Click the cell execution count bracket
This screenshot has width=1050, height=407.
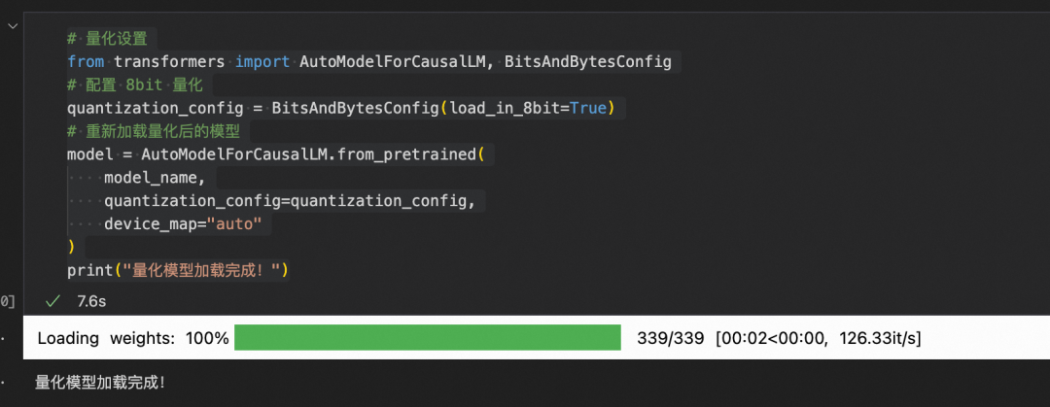pos(7,301)
